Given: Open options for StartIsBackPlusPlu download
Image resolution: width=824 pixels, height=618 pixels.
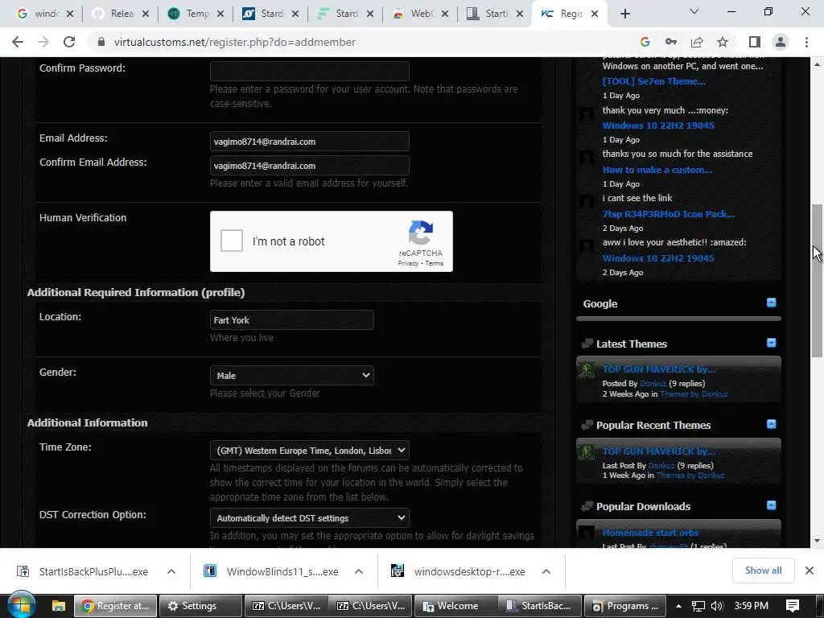Looking at the screenshot, I should point(171,571).
